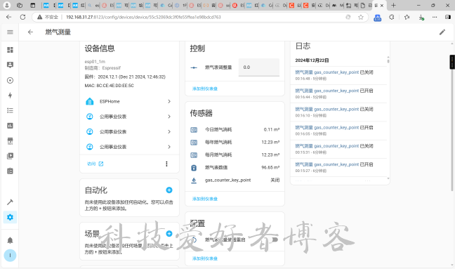Click the 每年燃气消耗 value 12.23 m³
The height and width of the screenshot is (269, 455).
click(x=270, y=142)
